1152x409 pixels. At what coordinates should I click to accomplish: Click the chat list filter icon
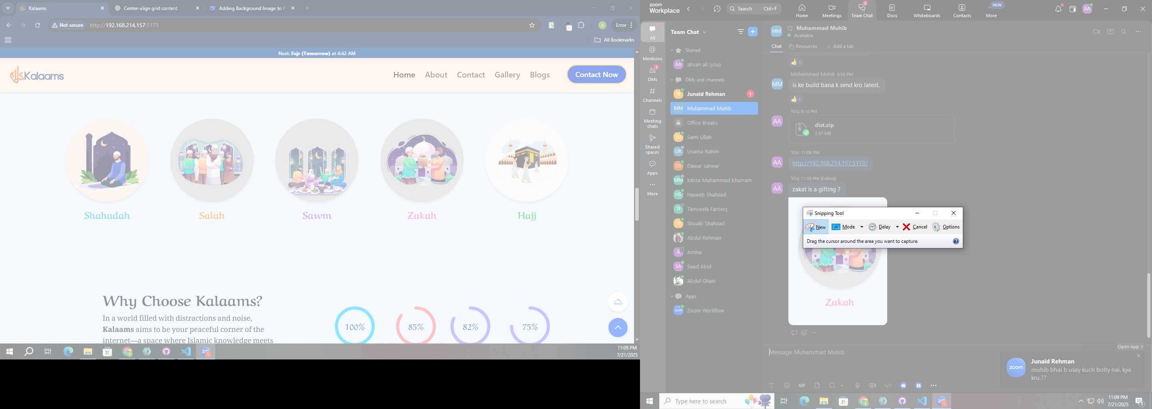[x=740, y=32]
